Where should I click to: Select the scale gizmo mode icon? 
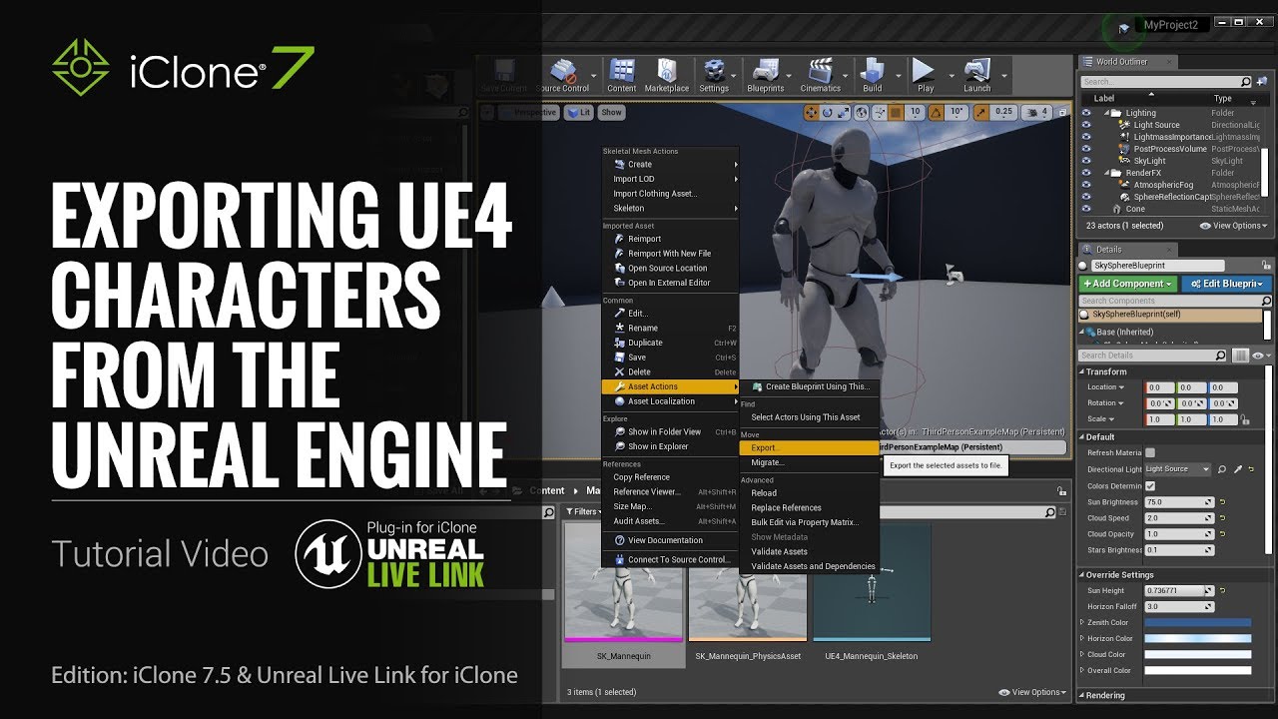point(844,113)
